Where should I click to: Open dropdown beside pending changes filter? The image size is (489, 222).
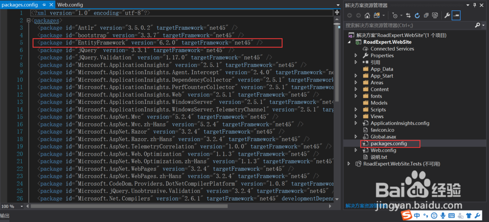[x=401, y=15]
